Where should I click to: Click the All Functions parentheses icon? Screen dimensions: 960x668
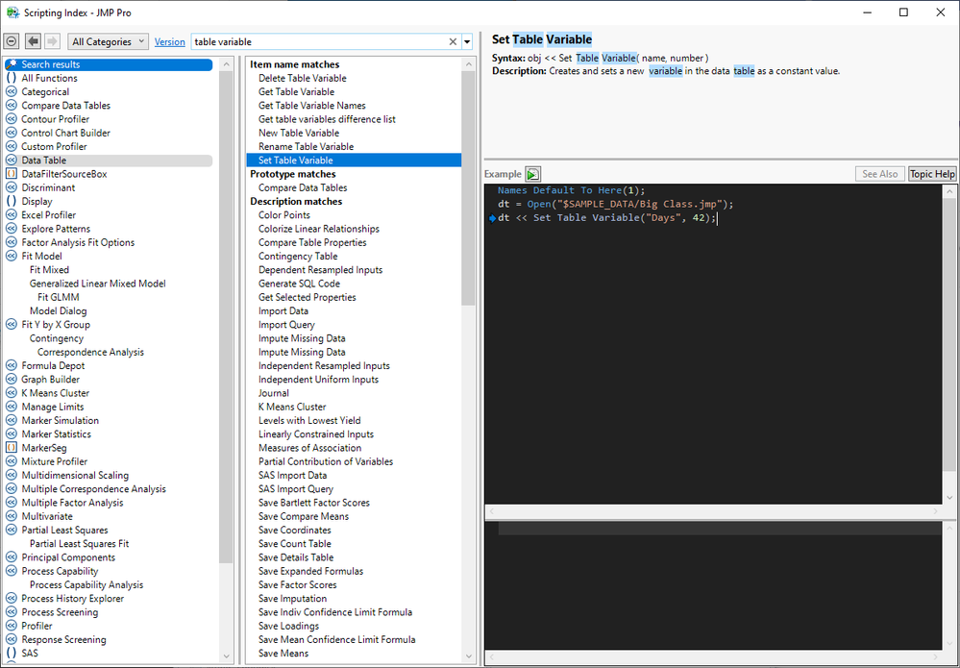pos(12,79)
